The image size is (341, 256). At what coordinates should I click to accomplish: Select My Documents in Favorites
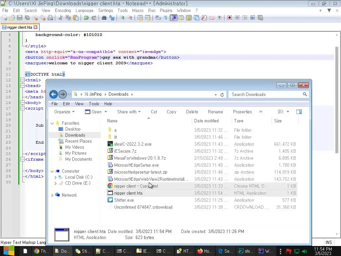pyautogui.click(x=79, y=159)
